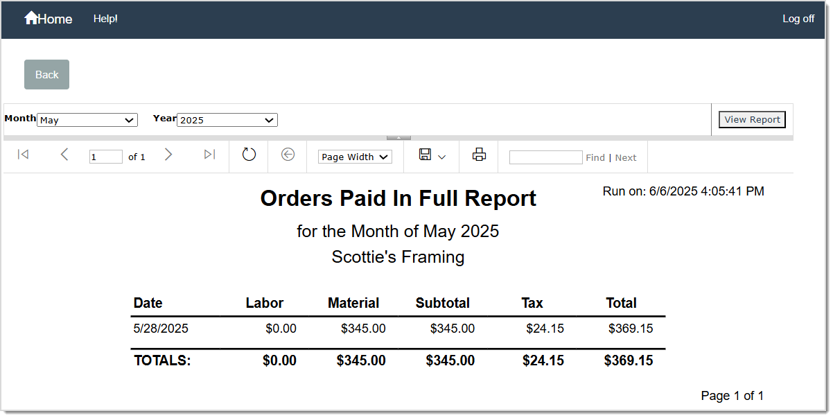Screen dimensions: 833x418
Task: Go to the next report page
Action: click(x=168, y=155)
